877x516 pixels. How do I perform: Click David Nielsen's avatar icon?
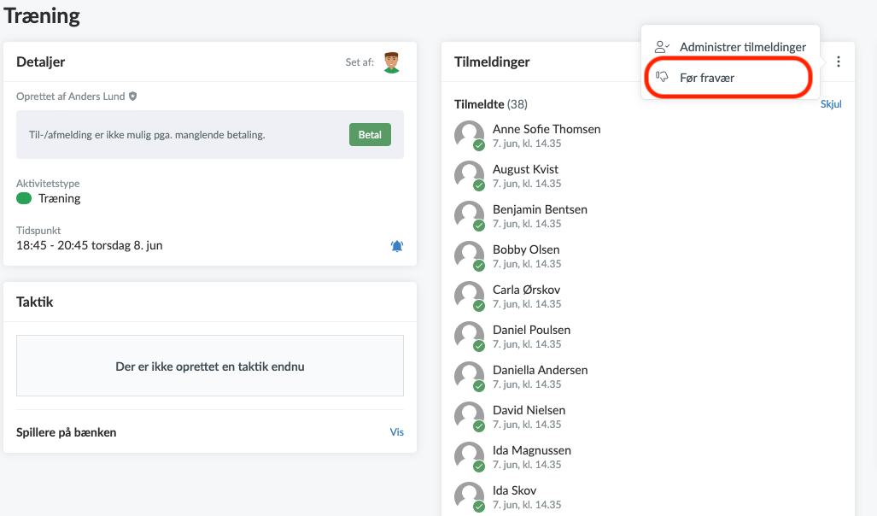point(469,416)
